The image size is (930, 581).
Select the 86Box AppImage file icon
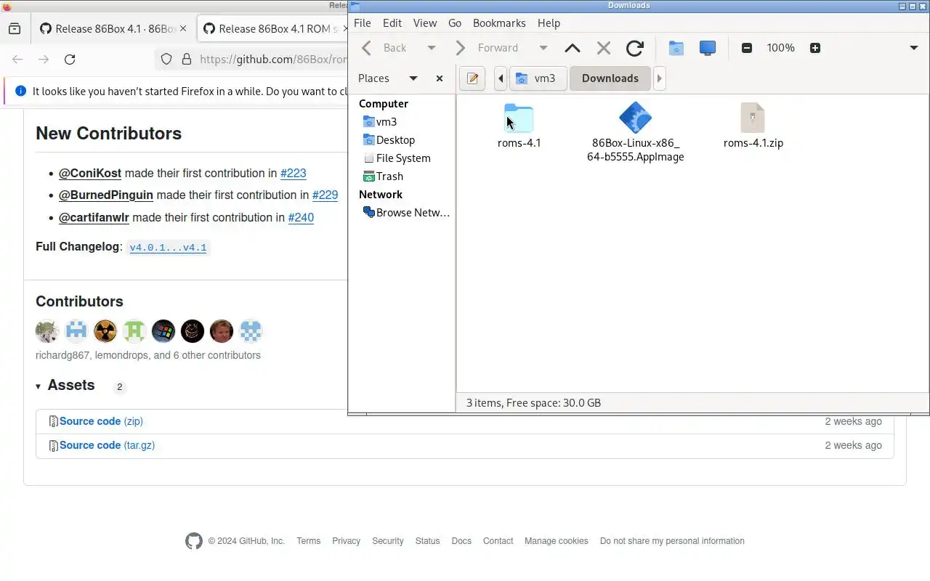636,118
